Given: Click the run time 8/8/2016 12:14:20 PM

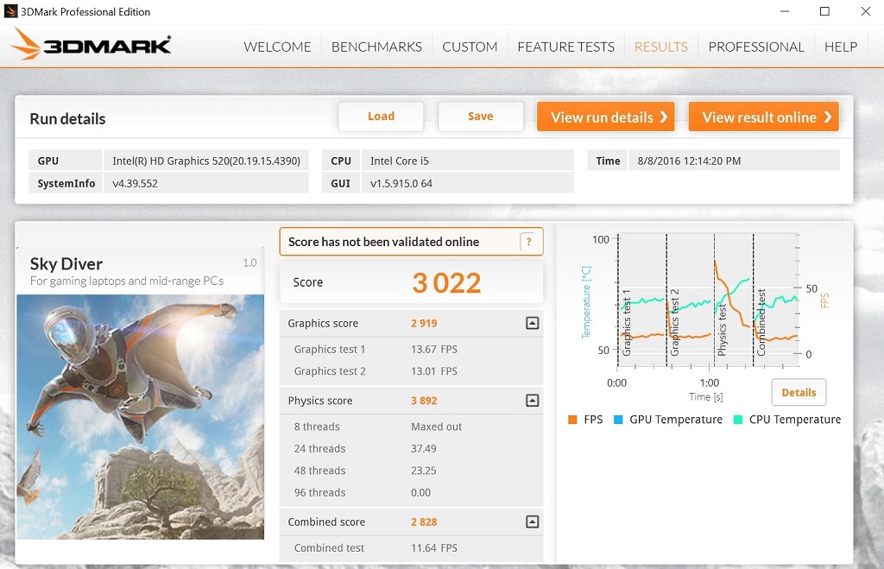Looking at the screenshot, I should pos(689,161).
